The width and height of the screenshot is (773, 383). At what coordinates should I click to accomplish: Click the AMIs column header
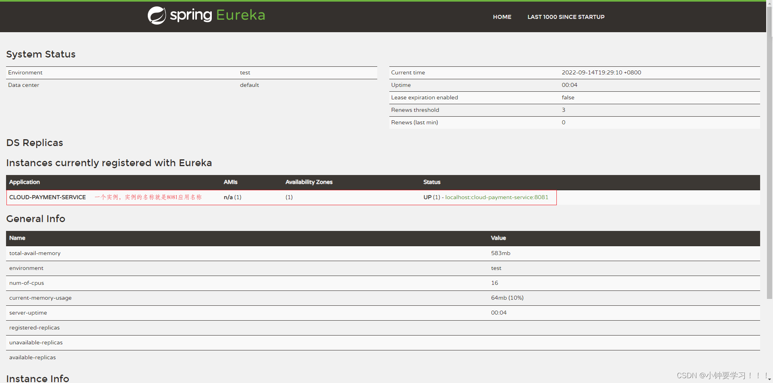230,182
